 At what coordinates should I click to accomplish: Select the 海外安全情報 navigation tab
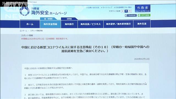point(50,24)
